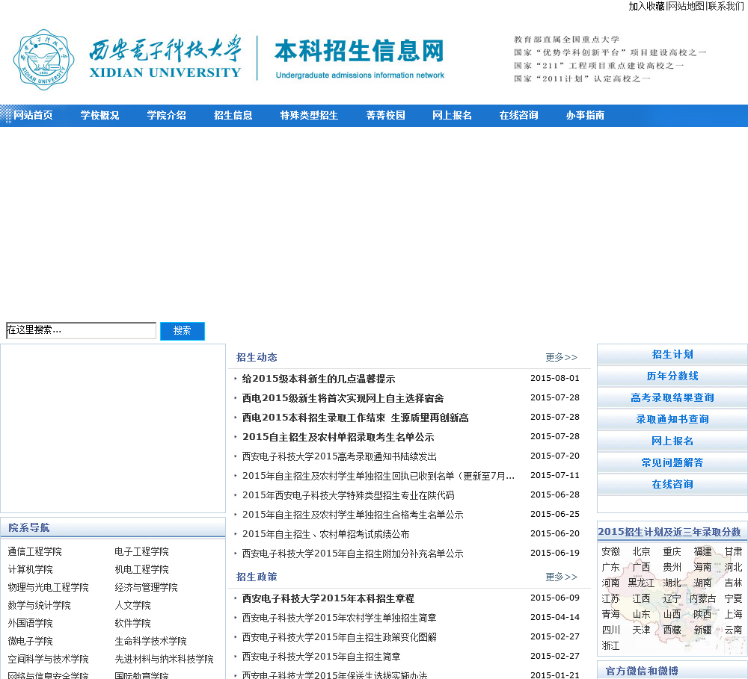Open 特殊类型招生 menu item

click(309, 115)
